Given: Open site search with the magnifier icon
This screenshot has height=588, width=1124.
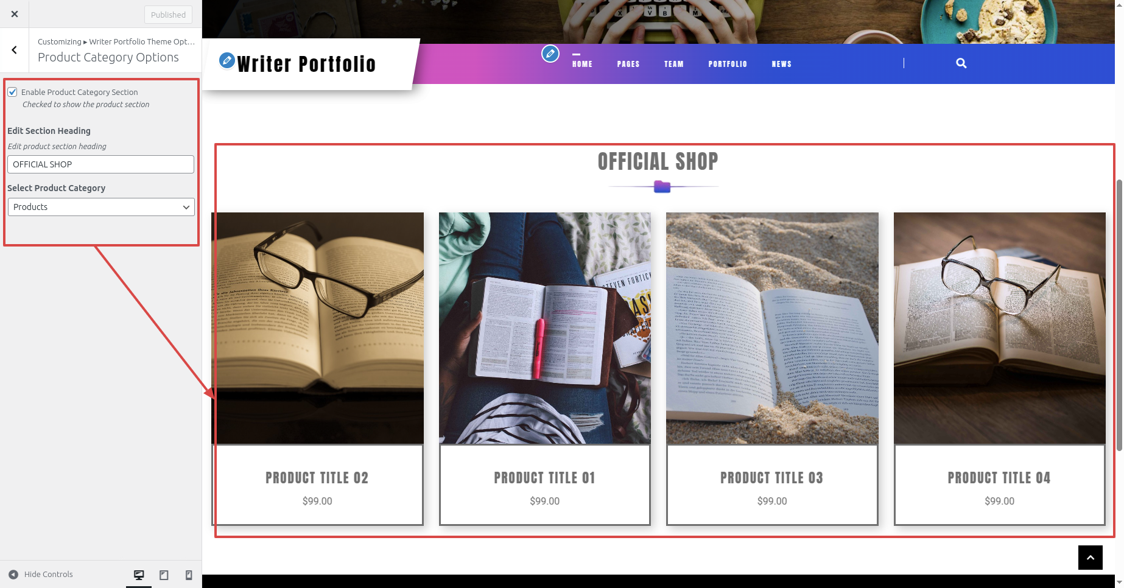Looking at the screenshot, I should point(961,63).
